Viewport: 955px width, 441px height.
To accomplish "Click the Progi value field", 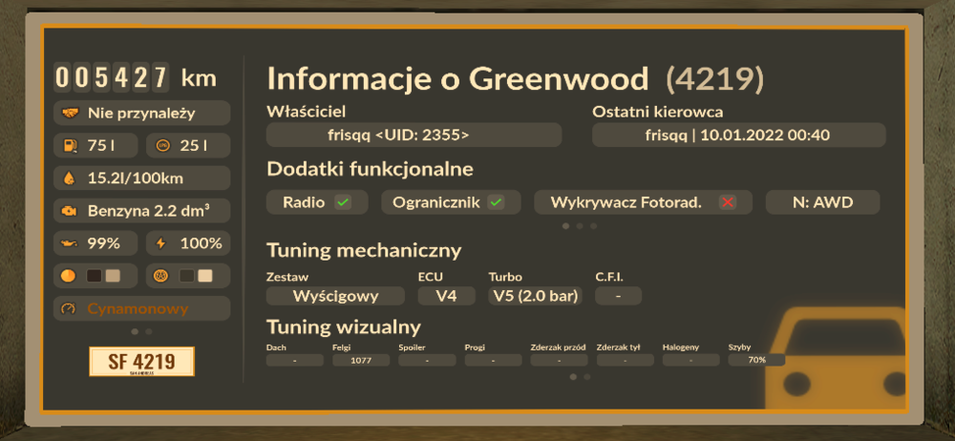I will tap(494, 360).
